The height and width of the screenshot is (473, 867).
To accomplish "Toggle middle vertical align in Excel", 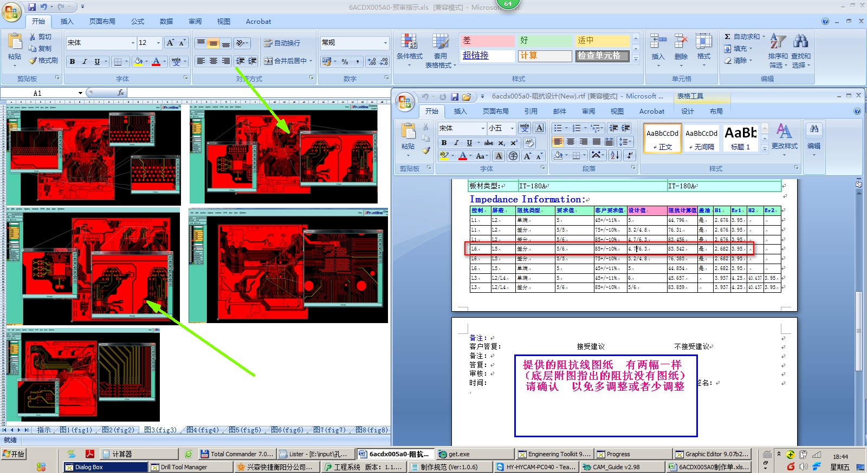I will click(x=213, y=43).
